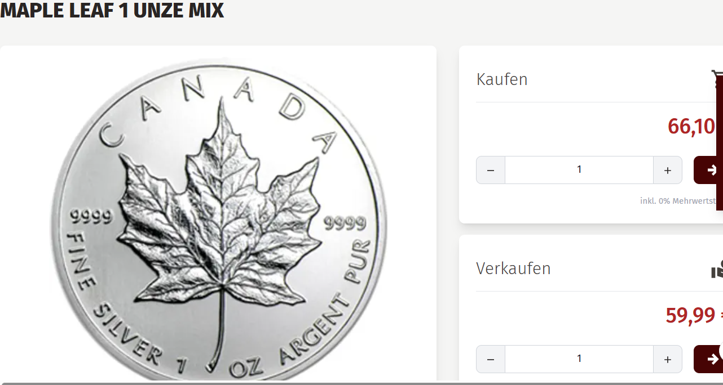This screenshot has width=723, height=385.
Task: Click the Maple Leaf 1 Unze Mix title
Action: point(112,10)
